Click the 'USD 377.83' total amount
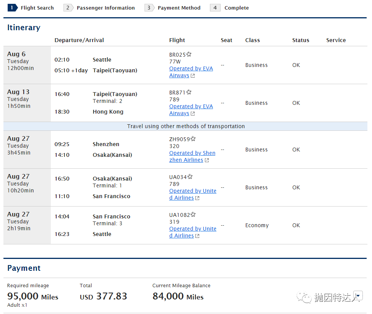The height and width of the screenshot is (314, 372). 104,296
